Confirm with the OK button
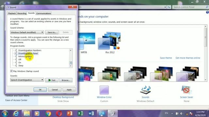This screenshot has width=209, height=117. [40, 90]
